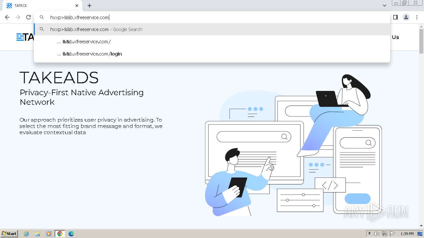Image resolution: width=424 pixels, height=238 pixels.
Task: Open the volume control in the tray
Action: click(377, 234)
